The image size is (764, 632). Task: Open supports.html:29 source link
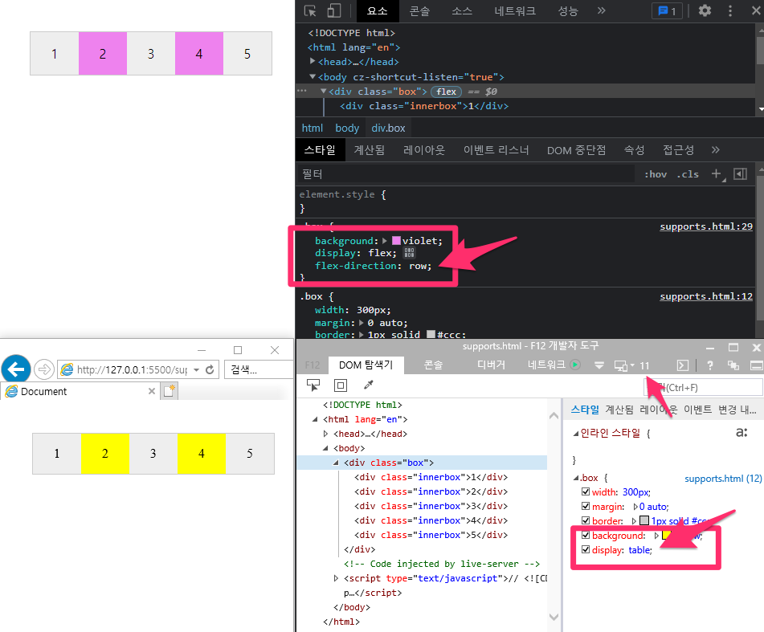tap(706, 226)
